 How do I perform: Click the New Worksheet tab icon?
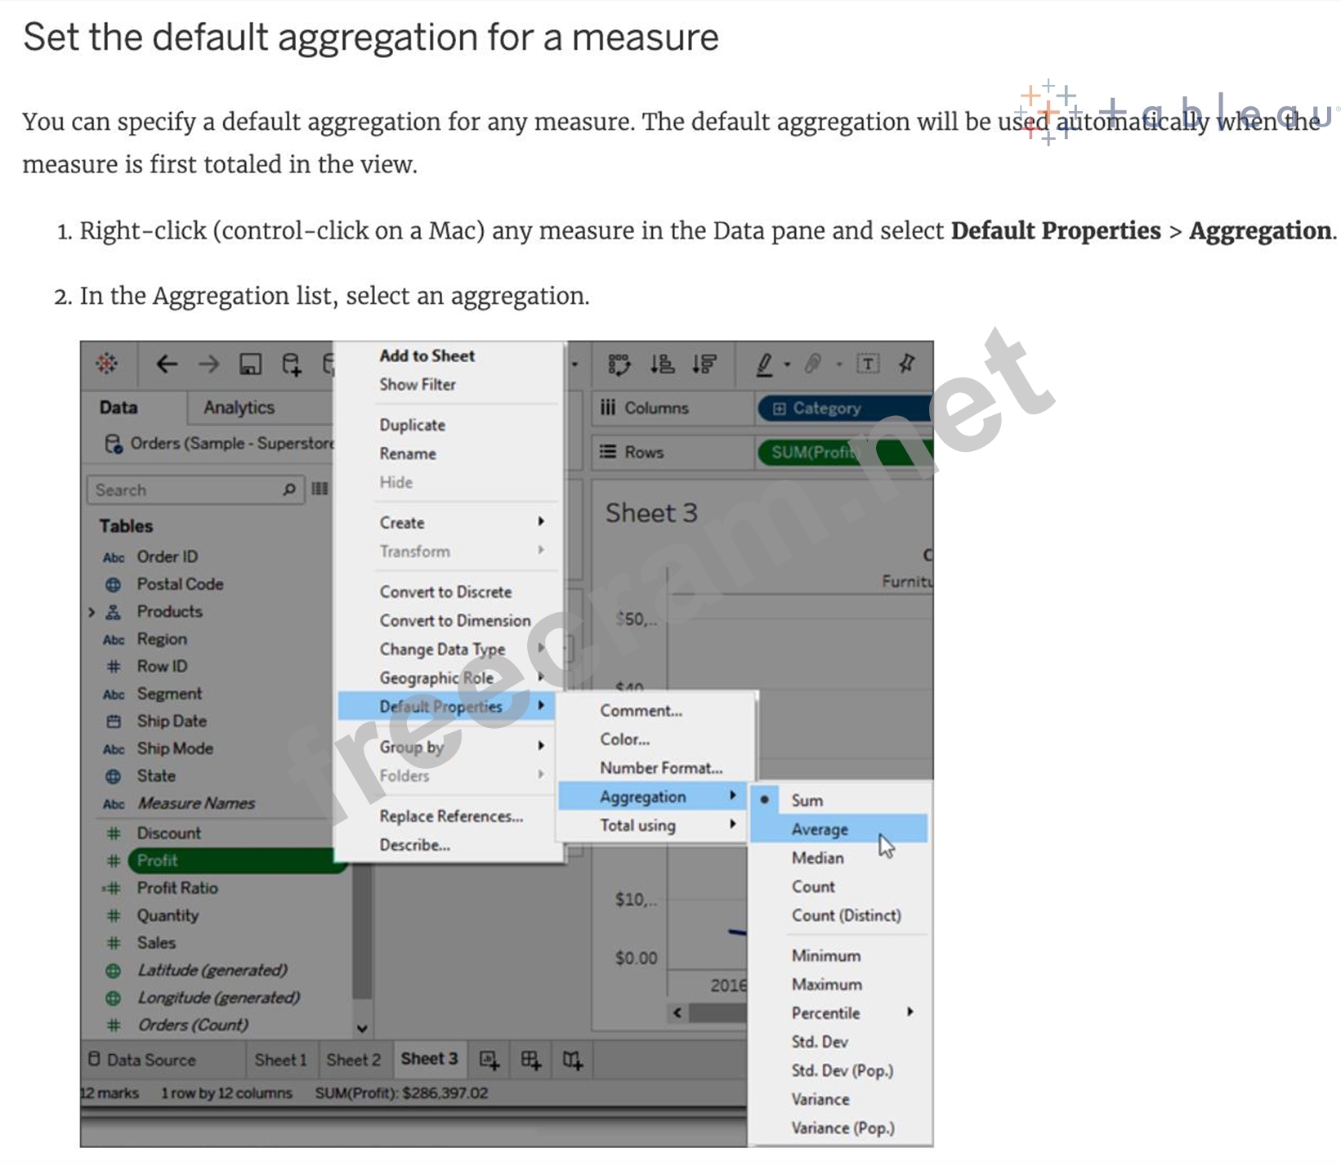pyautogui.click(x=489, y=1060)
